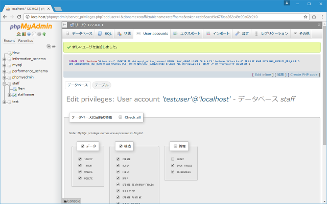Click the New table icon under staff
The height and width of the screenshot is (204, 327).
click(15, 89)
